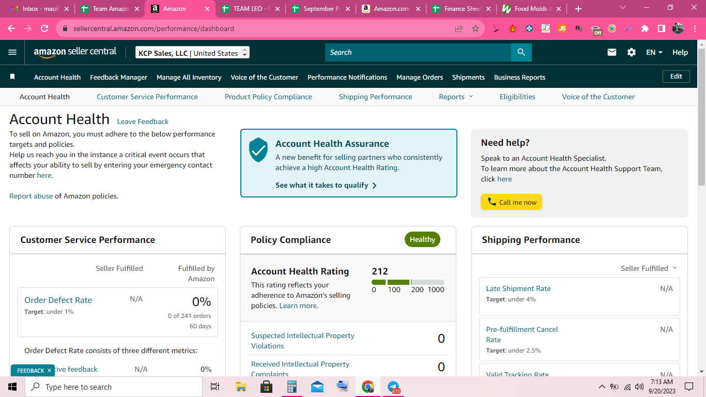This screenshot has height=397, width=706.
Task: Open the Shipping Performance tab
Action: (376, 97)
